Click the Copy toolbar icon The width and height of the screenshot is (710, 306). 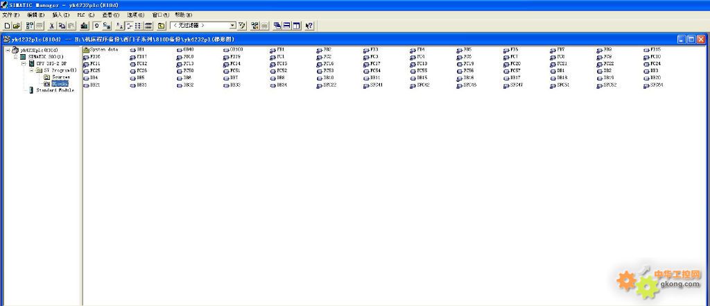[61, 26]
